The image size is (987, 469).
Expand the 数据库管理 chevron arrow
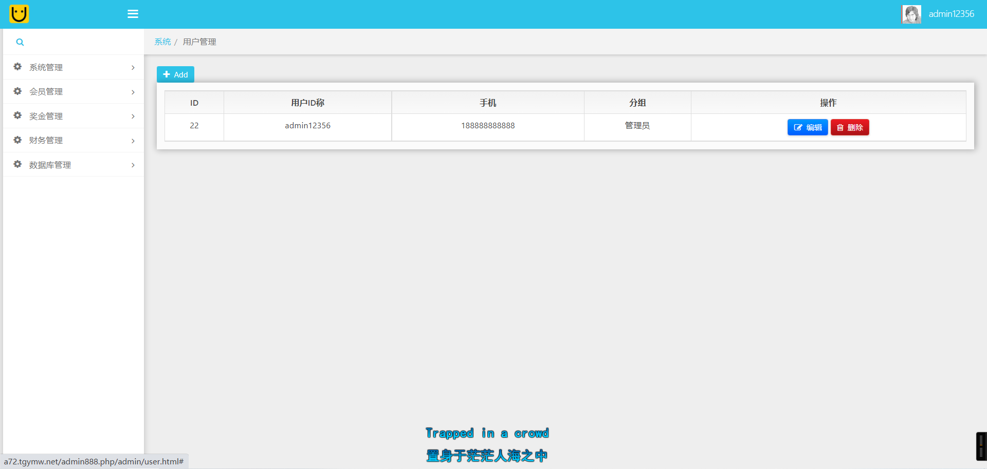pyautogui.click(x=133, y=165)
